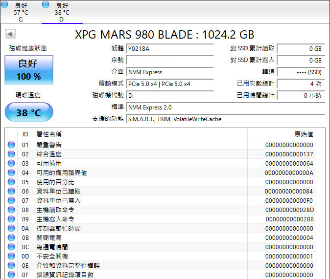Click raw value 0000000000028D

pyautogui.click(x=289, y=210)
